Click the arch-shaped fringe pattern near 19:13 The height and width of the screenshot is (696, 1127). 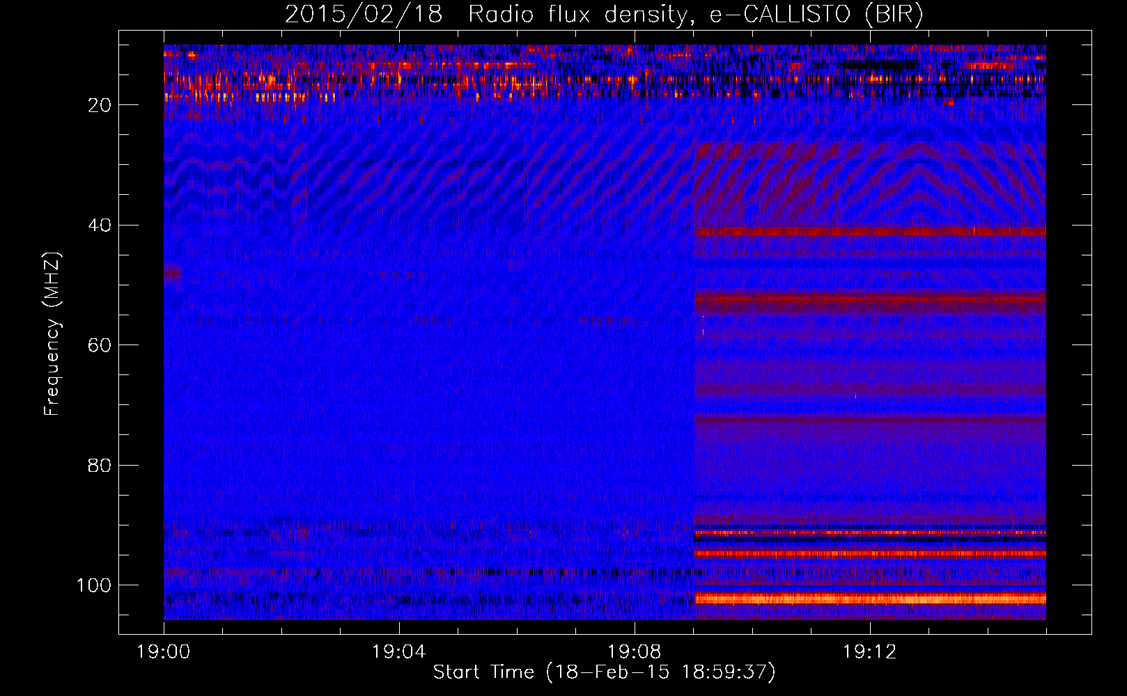[x=919, y=181]
